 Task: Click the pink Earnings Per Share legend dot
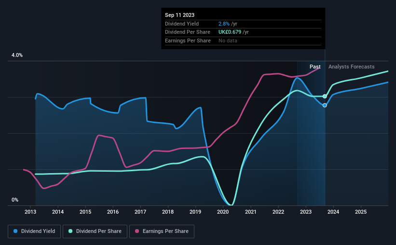coord(137,231)
